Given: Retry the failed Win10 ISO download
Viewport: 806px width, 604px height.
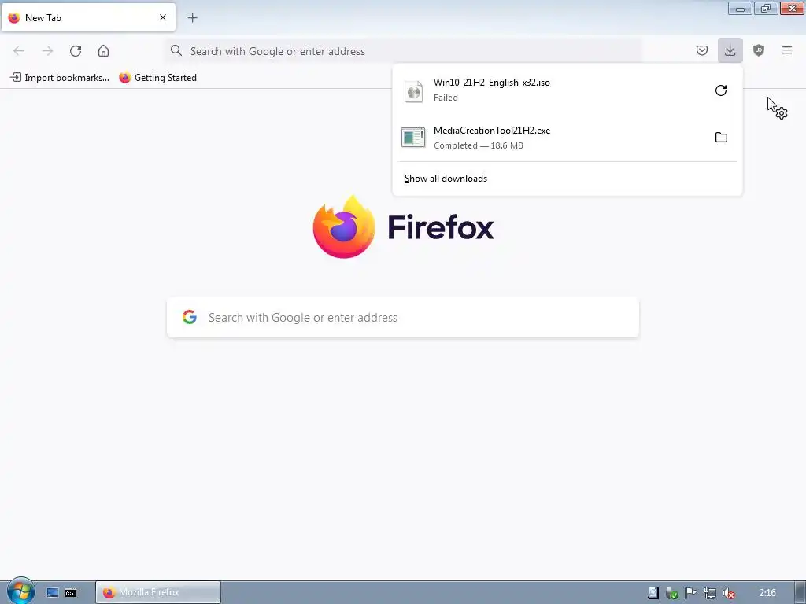Looking at the screenshot, I should (x=721, y=90).
